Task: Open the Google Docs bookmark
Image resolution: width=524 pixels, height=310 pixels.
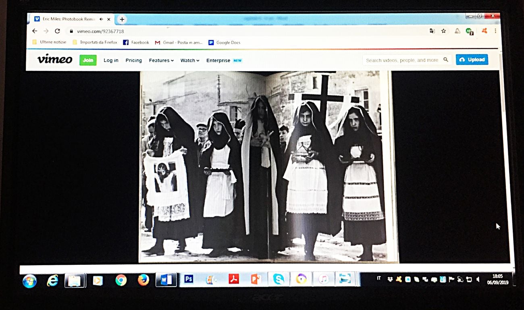Action: pos(224,42)
